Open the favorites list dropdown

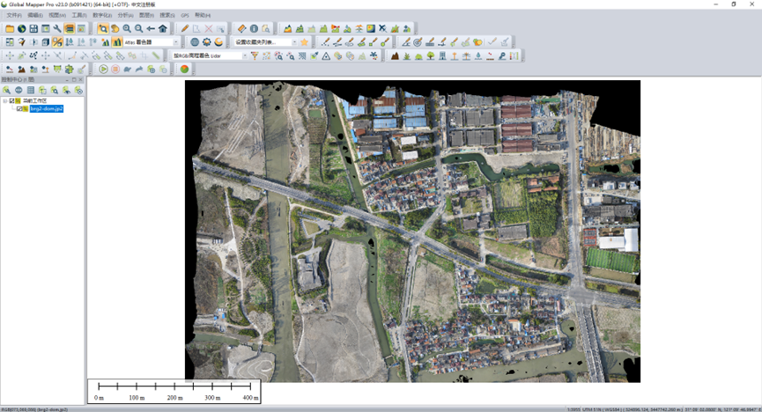(294, 42)
